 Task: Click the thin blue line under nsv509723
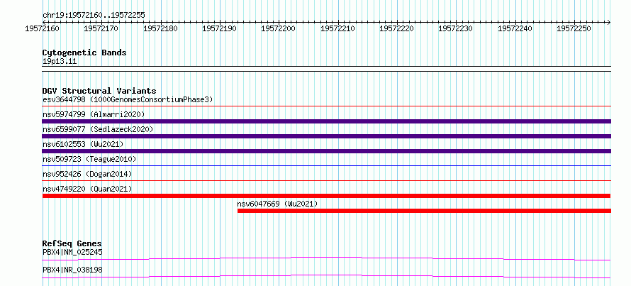point(326,165)
